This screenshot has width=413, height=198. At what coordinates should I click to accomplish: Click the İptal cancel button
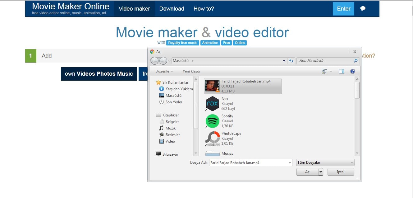tap(341, 172)
